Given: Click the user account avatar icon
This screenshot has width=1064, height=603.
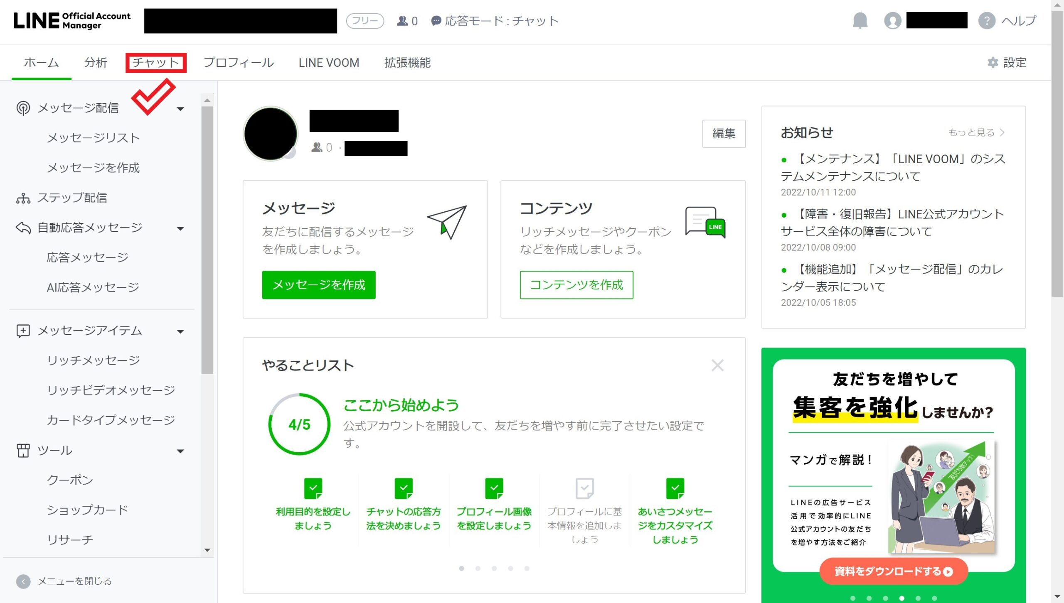Looking at the screenshot, I should 892,20.
